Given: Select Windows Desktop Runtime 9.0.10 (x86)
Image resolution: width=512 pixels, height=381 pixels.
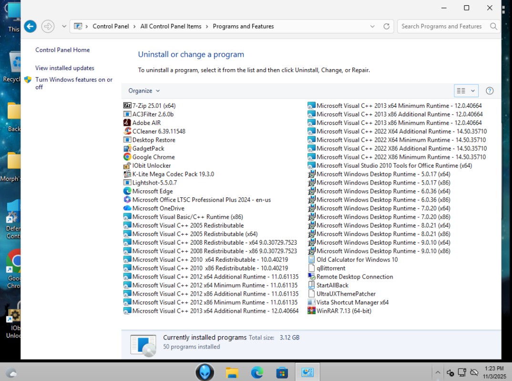Looking at the screenshot, I should 379,251.
